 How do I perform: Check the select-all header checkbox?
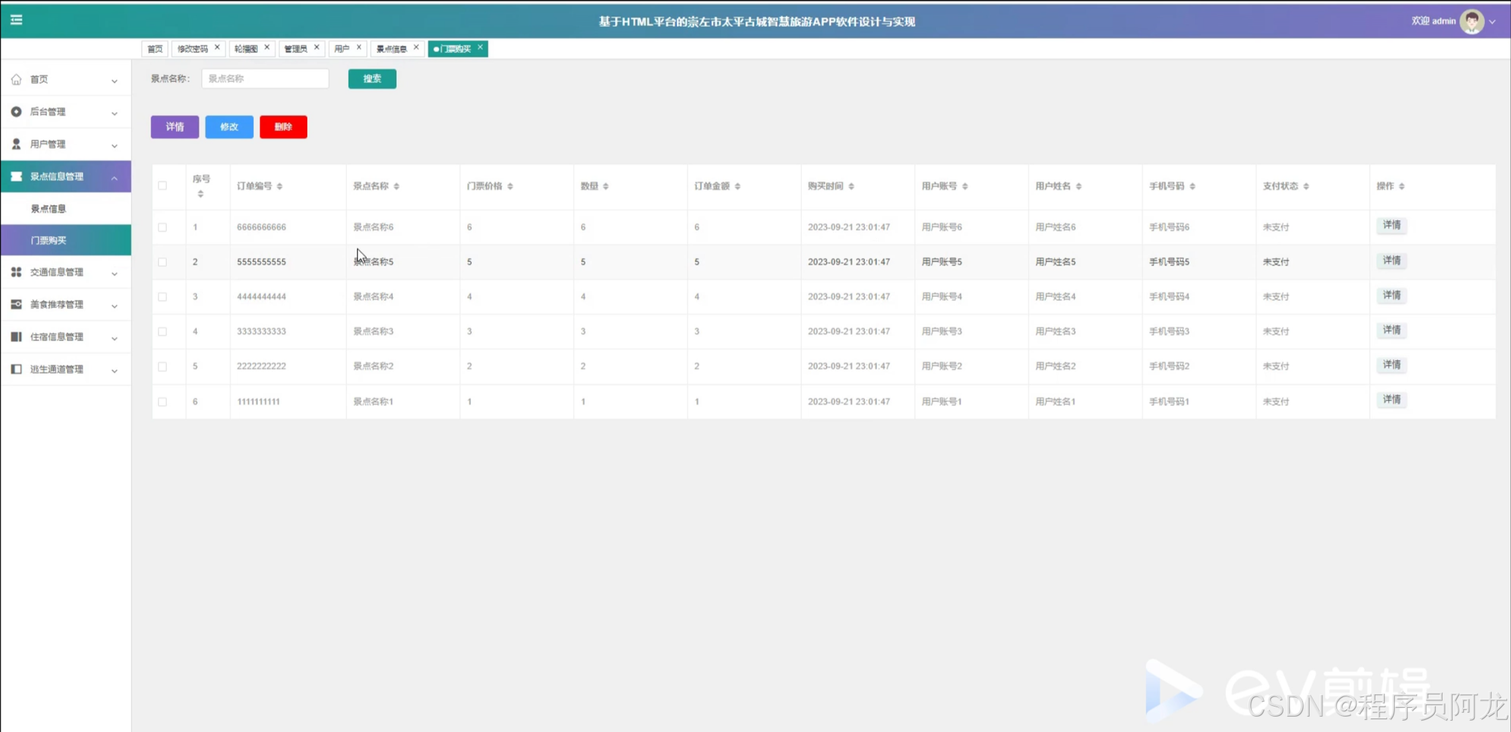click(163, 186)
